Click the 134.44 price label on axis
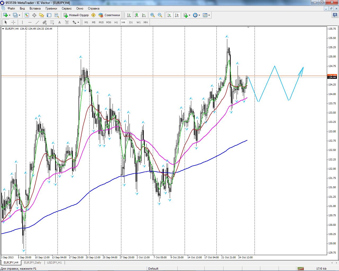This screenshot has width=339, height=271. pos(332,78)
